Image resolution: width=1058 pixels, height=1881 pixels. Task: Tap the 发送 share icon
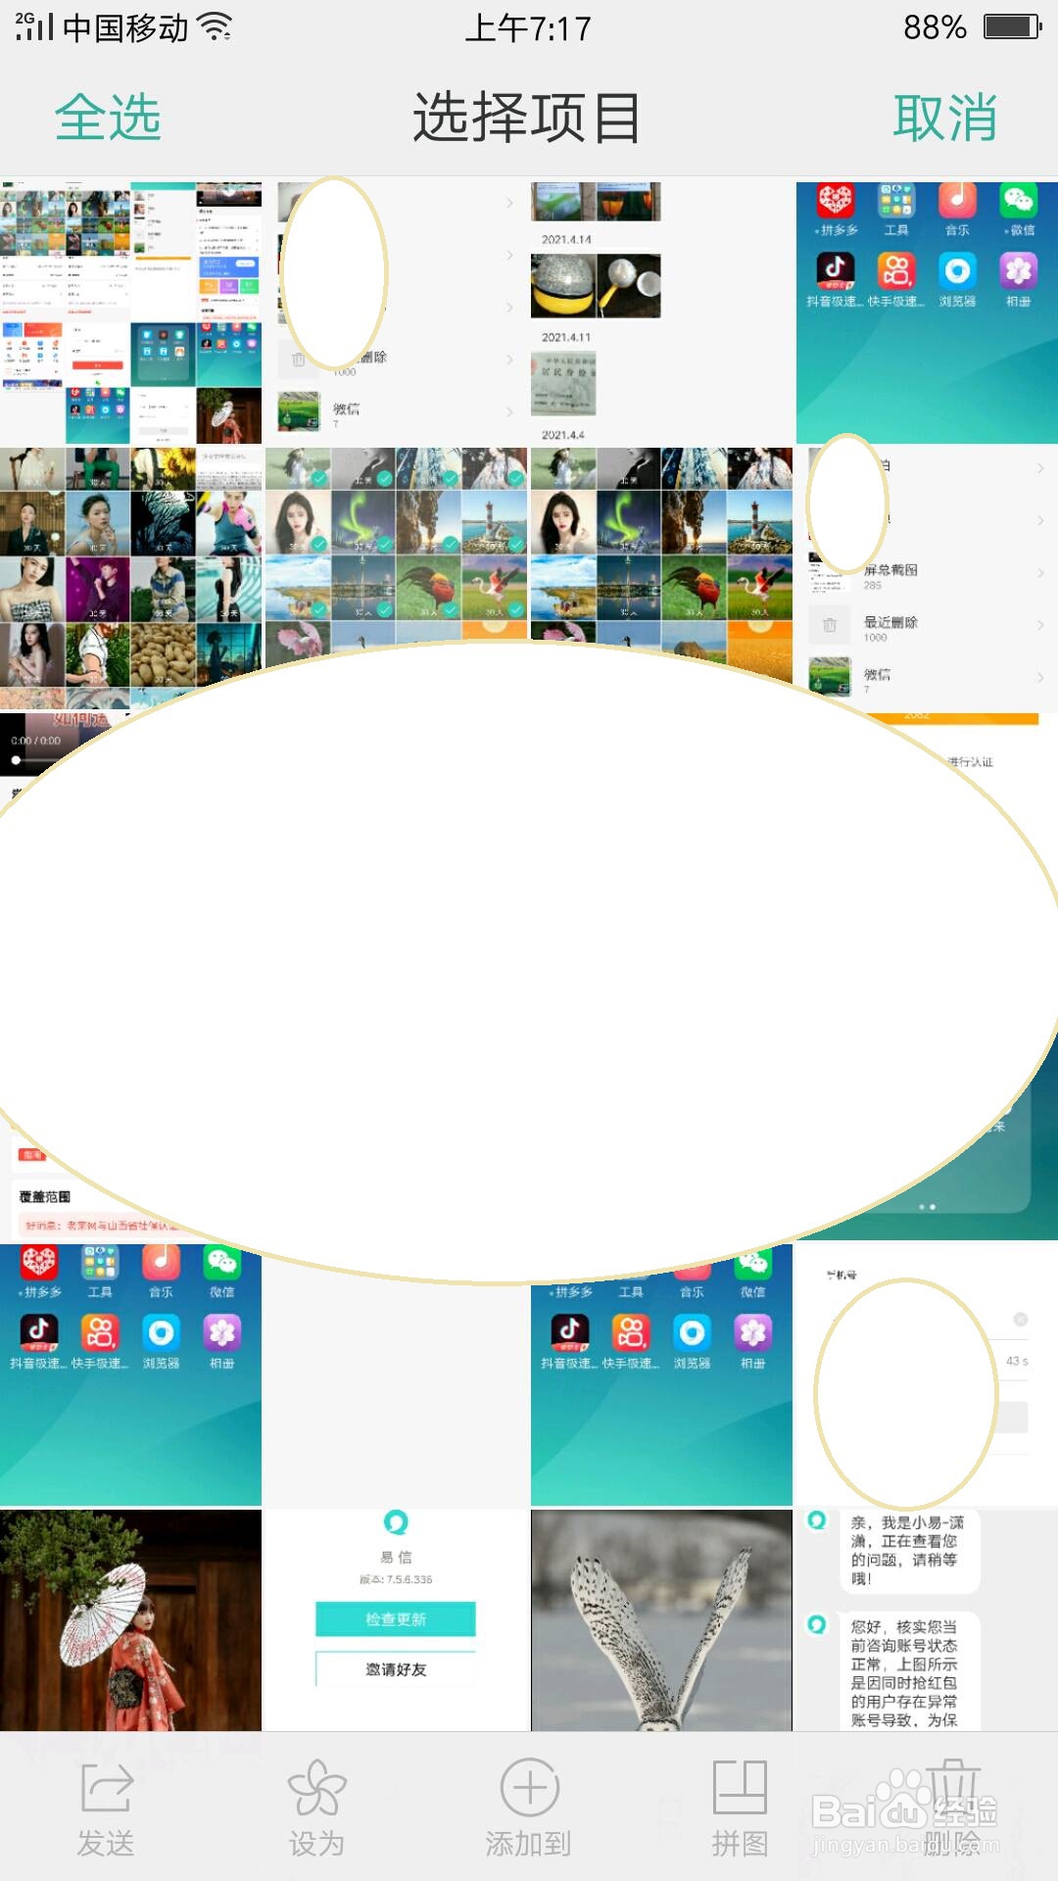[106, 1787]
